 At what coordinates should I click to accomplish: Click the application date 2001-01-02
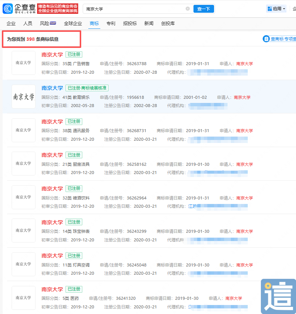point(195,97)
